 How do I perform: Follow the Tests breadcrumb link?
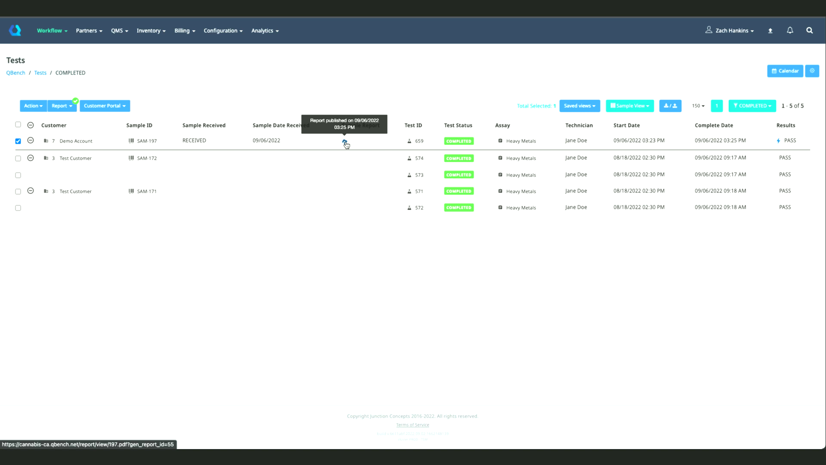(40, 73)
